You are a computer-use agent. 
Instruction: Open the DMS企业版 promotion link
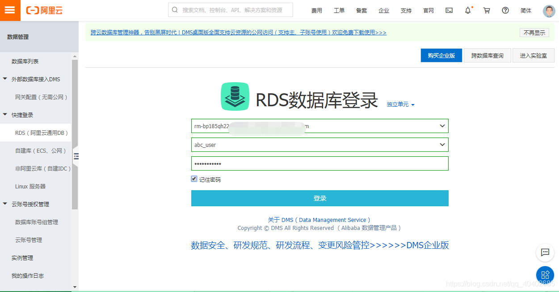pos(320,245)
